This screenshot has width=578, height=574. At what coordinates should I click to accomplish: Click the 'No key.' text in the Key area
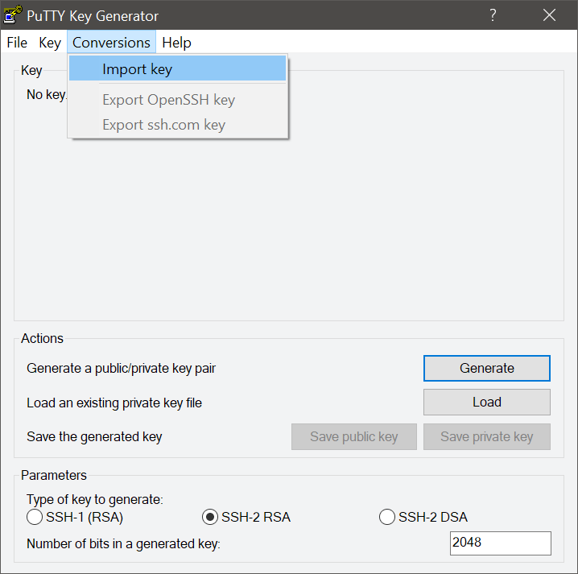pyautogui.click(x=47, y=95)
